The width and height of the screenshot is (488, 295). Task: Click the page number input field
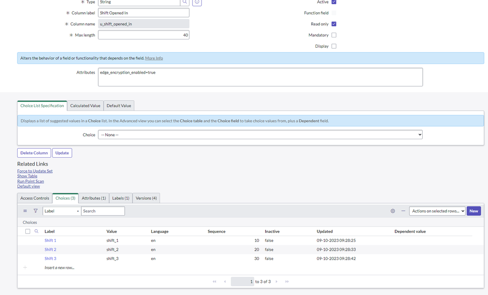click(243, 282)
